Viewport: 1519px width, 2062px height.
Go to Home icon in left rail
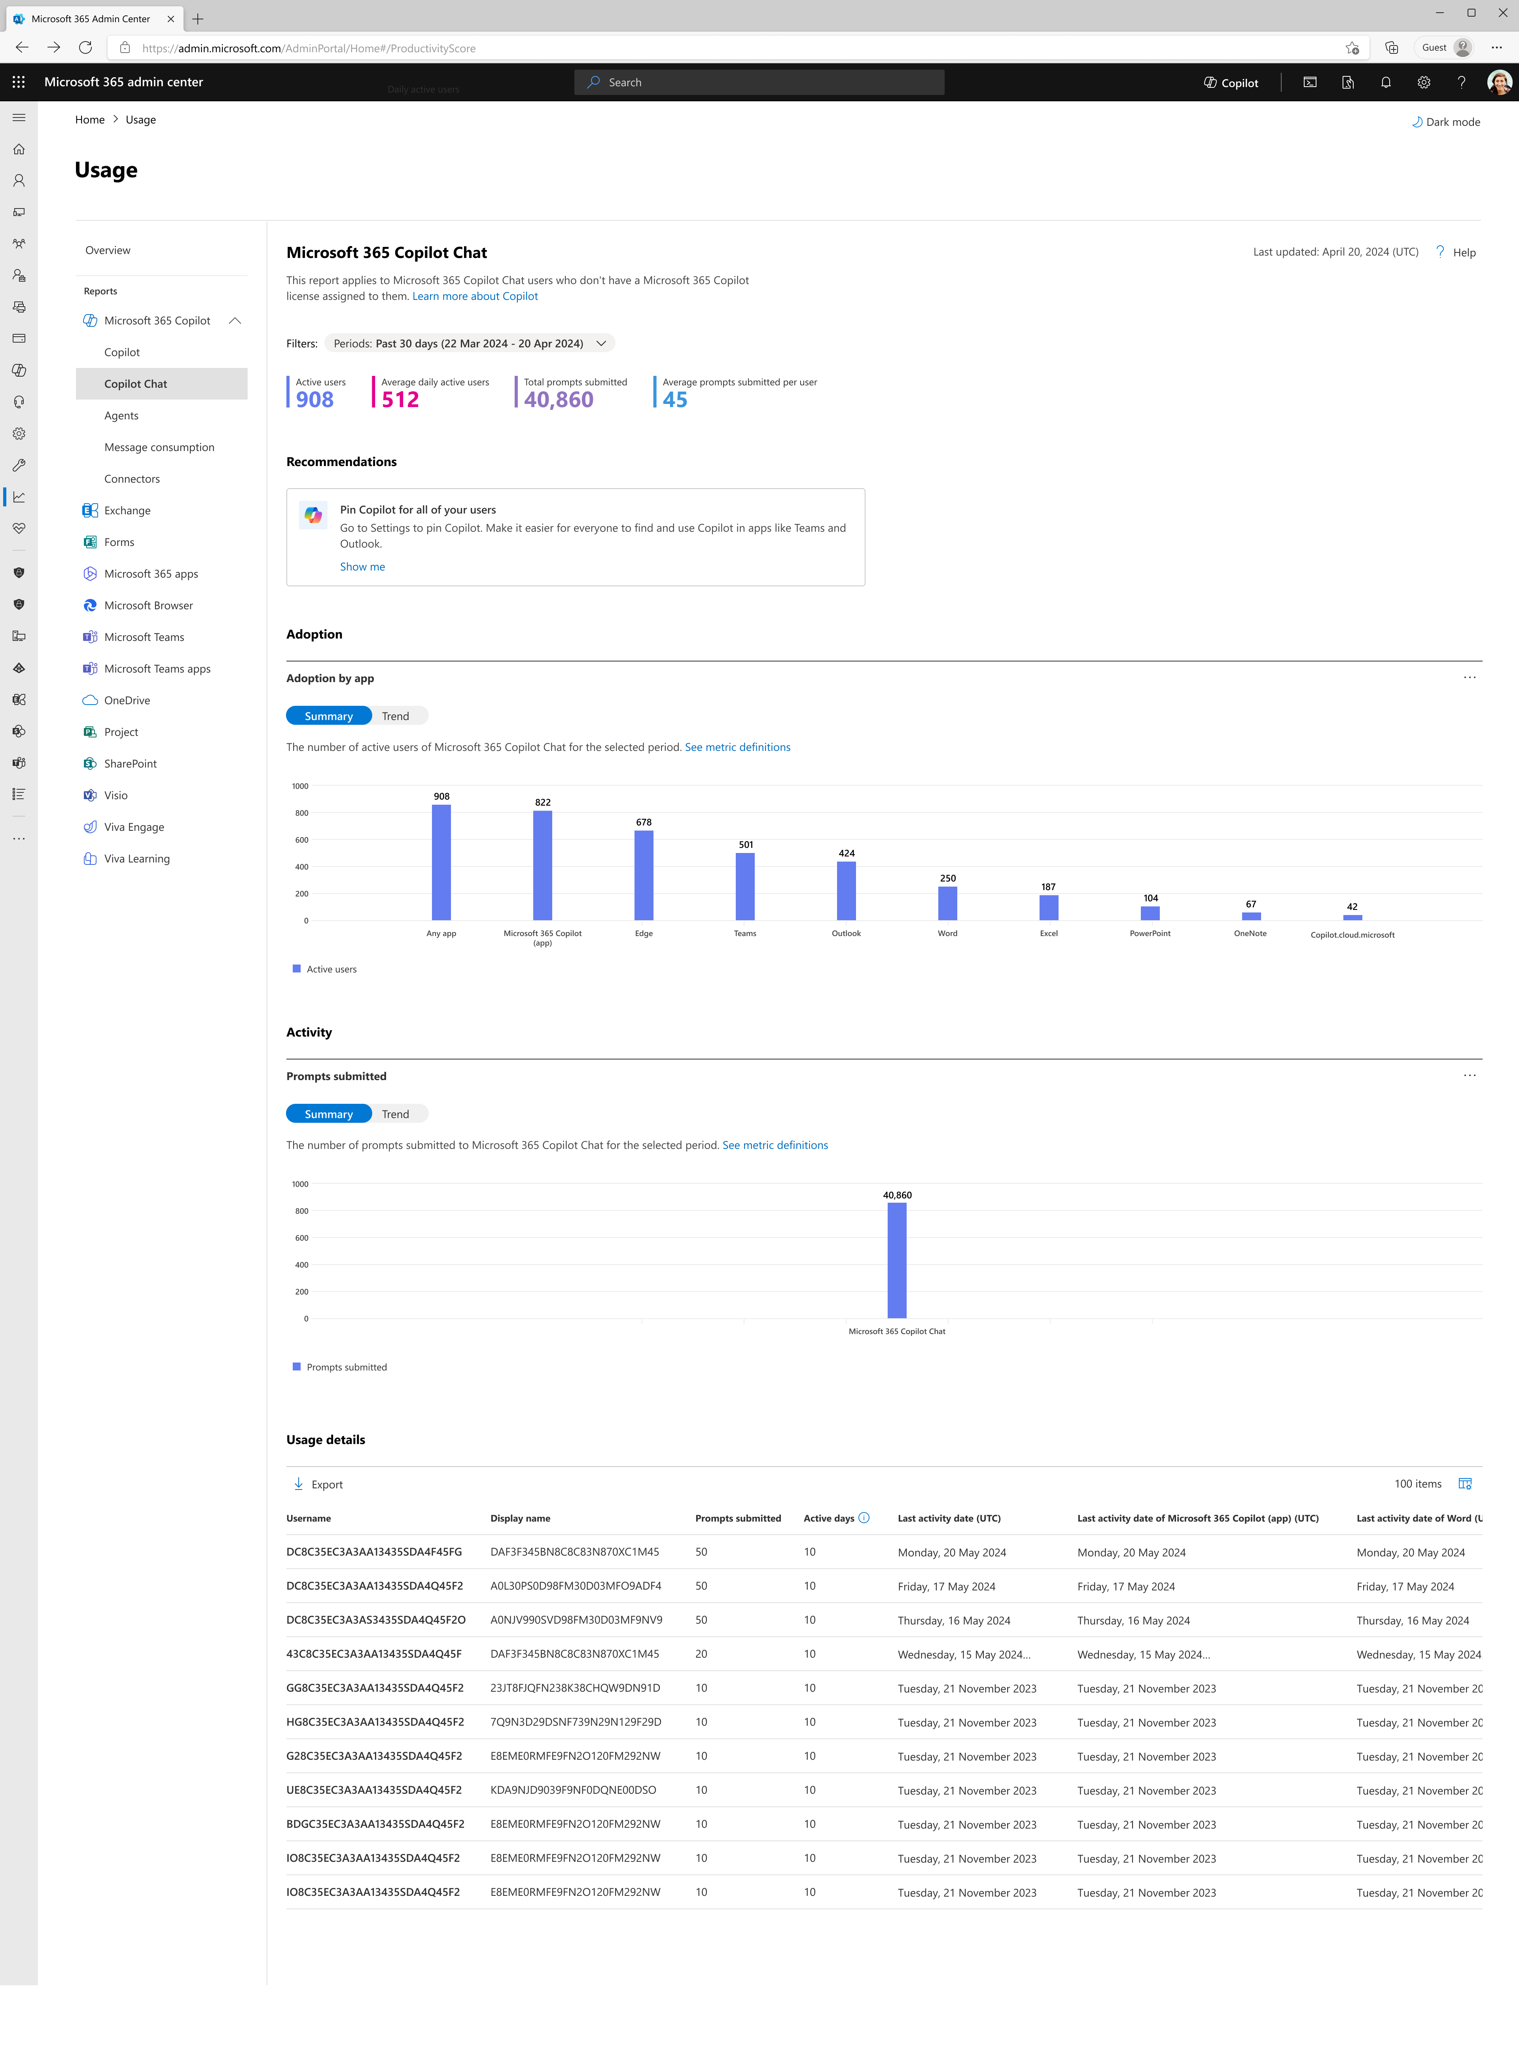pyautogui.click(x=18, y=149)
